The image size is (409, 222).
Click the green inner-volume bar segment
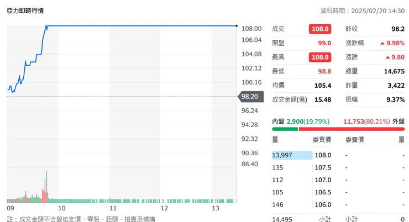tap(285, 129)
